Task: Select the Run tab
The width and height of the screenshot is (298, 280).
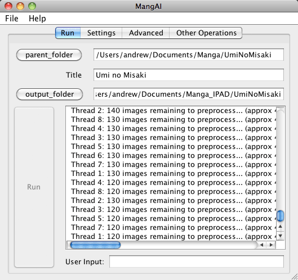Action: 68,33
